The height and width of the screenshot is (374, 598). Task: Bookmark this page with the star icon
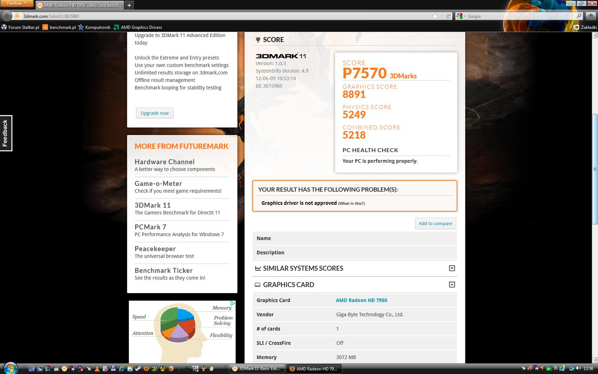pyautogui.click(x=435, y=16)
